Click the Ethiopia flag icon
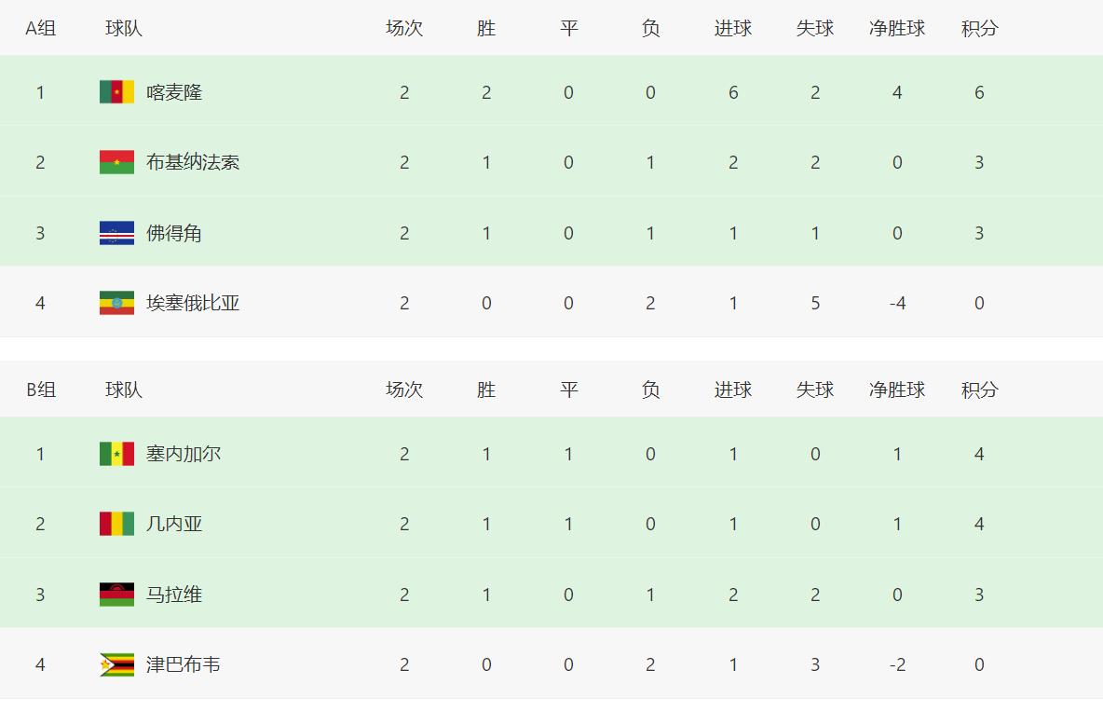Viewport: 1103px width, 711px height. (116, 304)
